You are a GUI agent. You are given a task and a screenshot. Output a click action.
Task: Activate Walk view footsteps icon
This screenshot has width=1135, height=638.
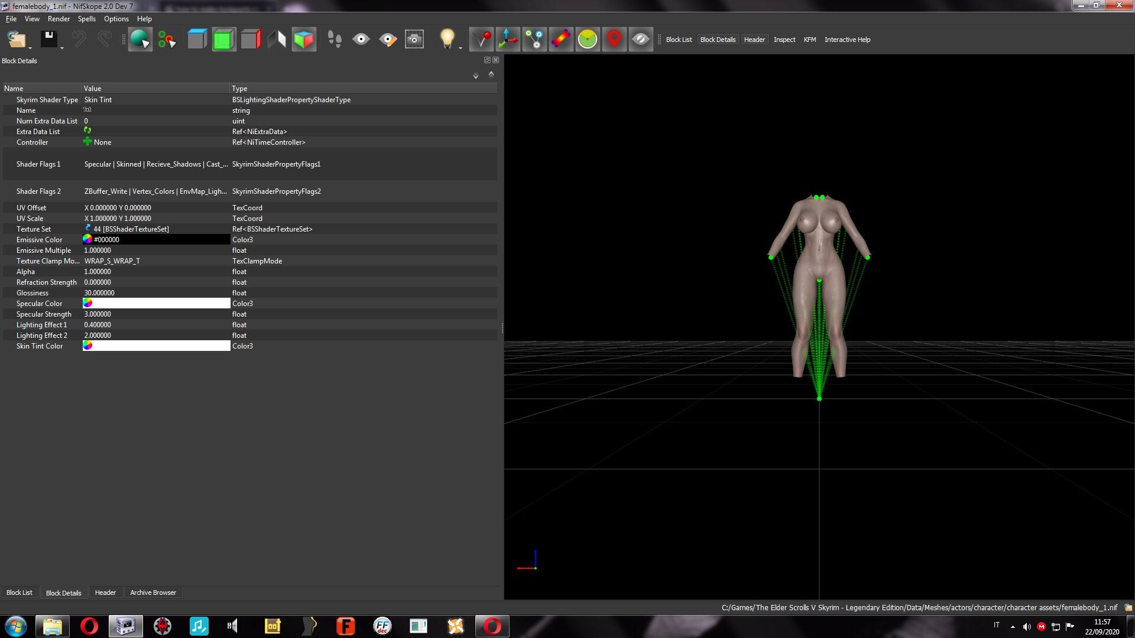335,40
